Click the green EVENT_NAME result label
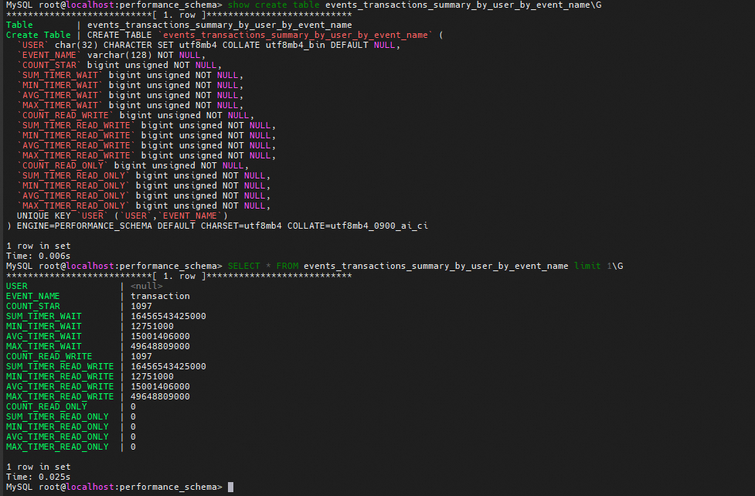This screenshot has height=496, width=755. (32, 296)
